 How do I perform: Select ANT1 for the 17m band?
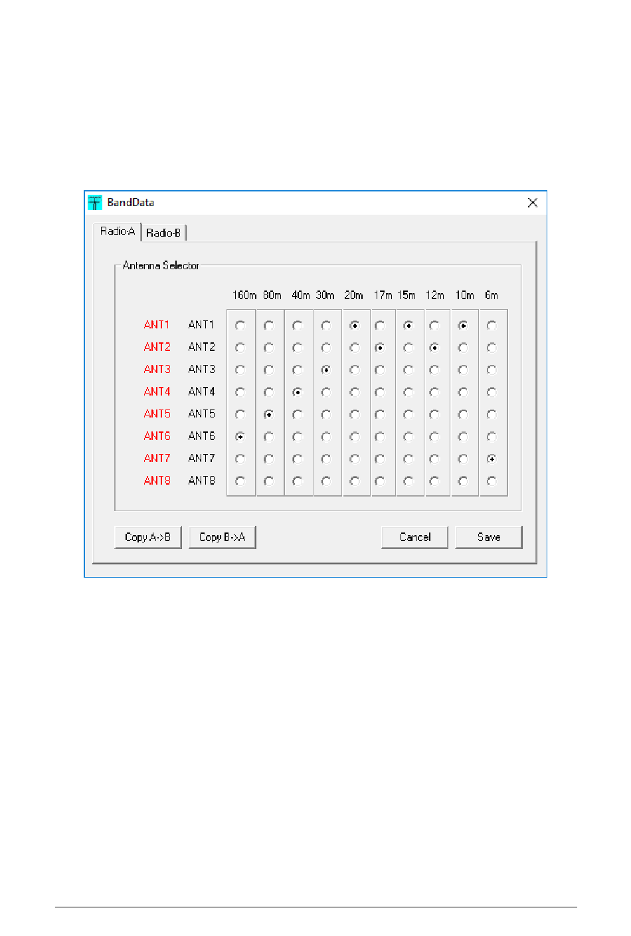380,326
